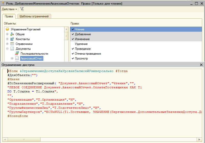Click the #Иначе code line
205x143 pixels.
14,79
